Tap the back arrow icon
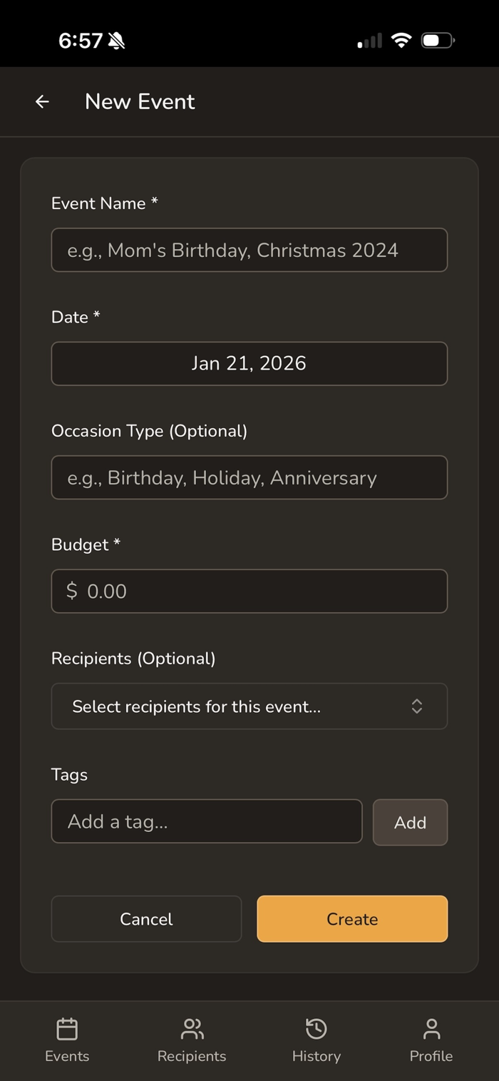 point(42,101)
